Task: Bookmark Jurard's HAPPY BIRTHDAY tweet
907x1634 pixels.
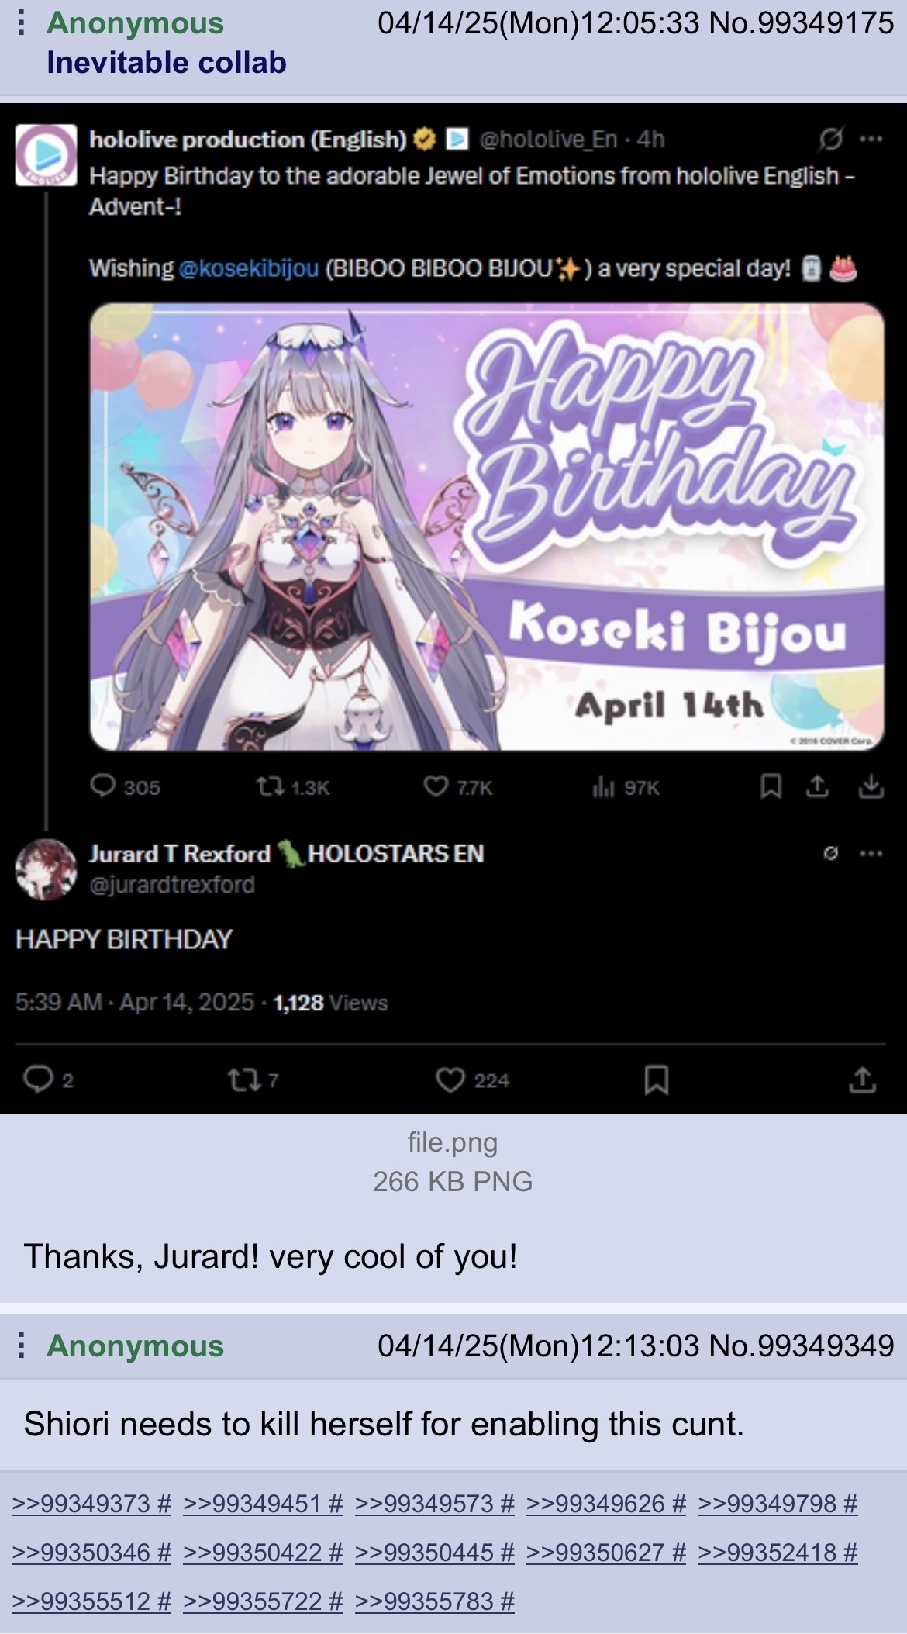Action: tap(657, 1080)
